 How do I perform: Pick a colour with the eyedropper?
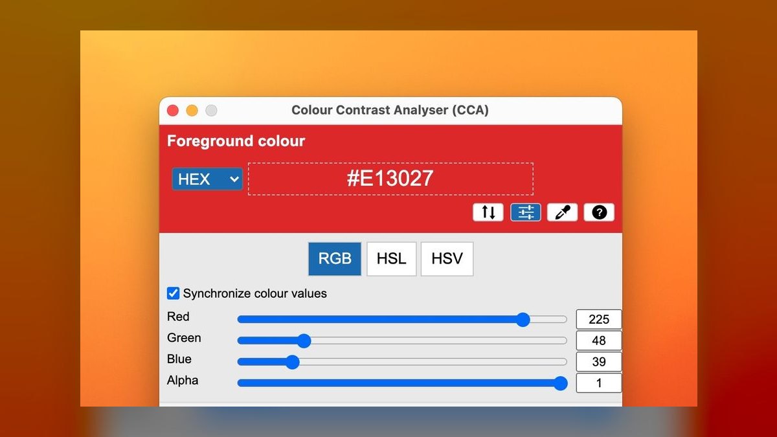click(563, 212)
